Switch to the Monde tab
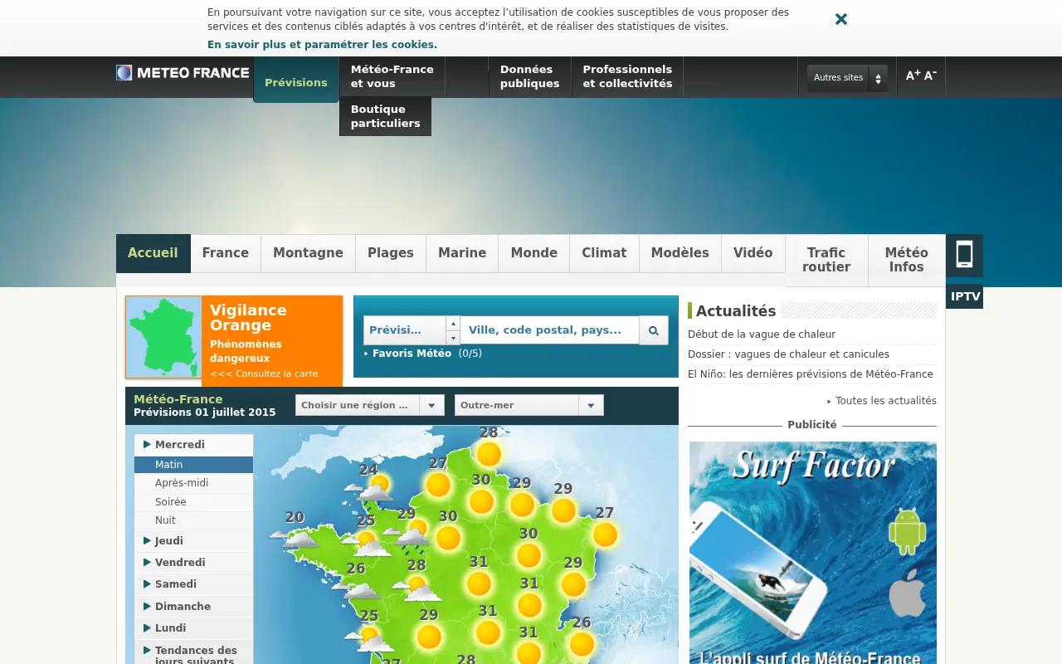Viewport: 1062px width, 664px height. tap(534, 253)
